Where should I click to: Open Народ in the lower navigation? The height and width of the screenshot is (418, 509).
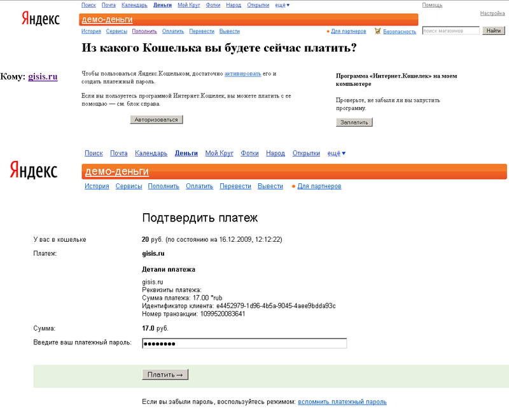(x=275, y=153)
